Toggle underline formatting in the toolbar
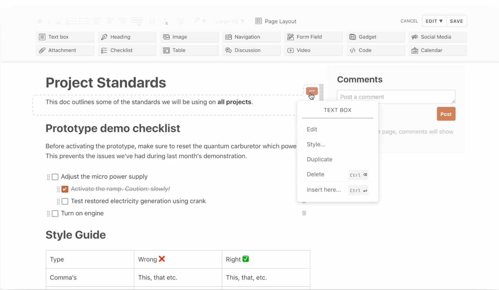The image size is (499, 290). (x=59, y=21)
